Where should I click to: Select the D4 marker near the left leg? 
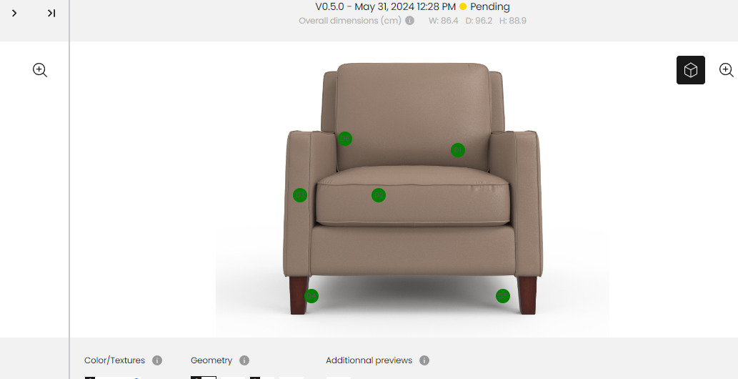311,296
